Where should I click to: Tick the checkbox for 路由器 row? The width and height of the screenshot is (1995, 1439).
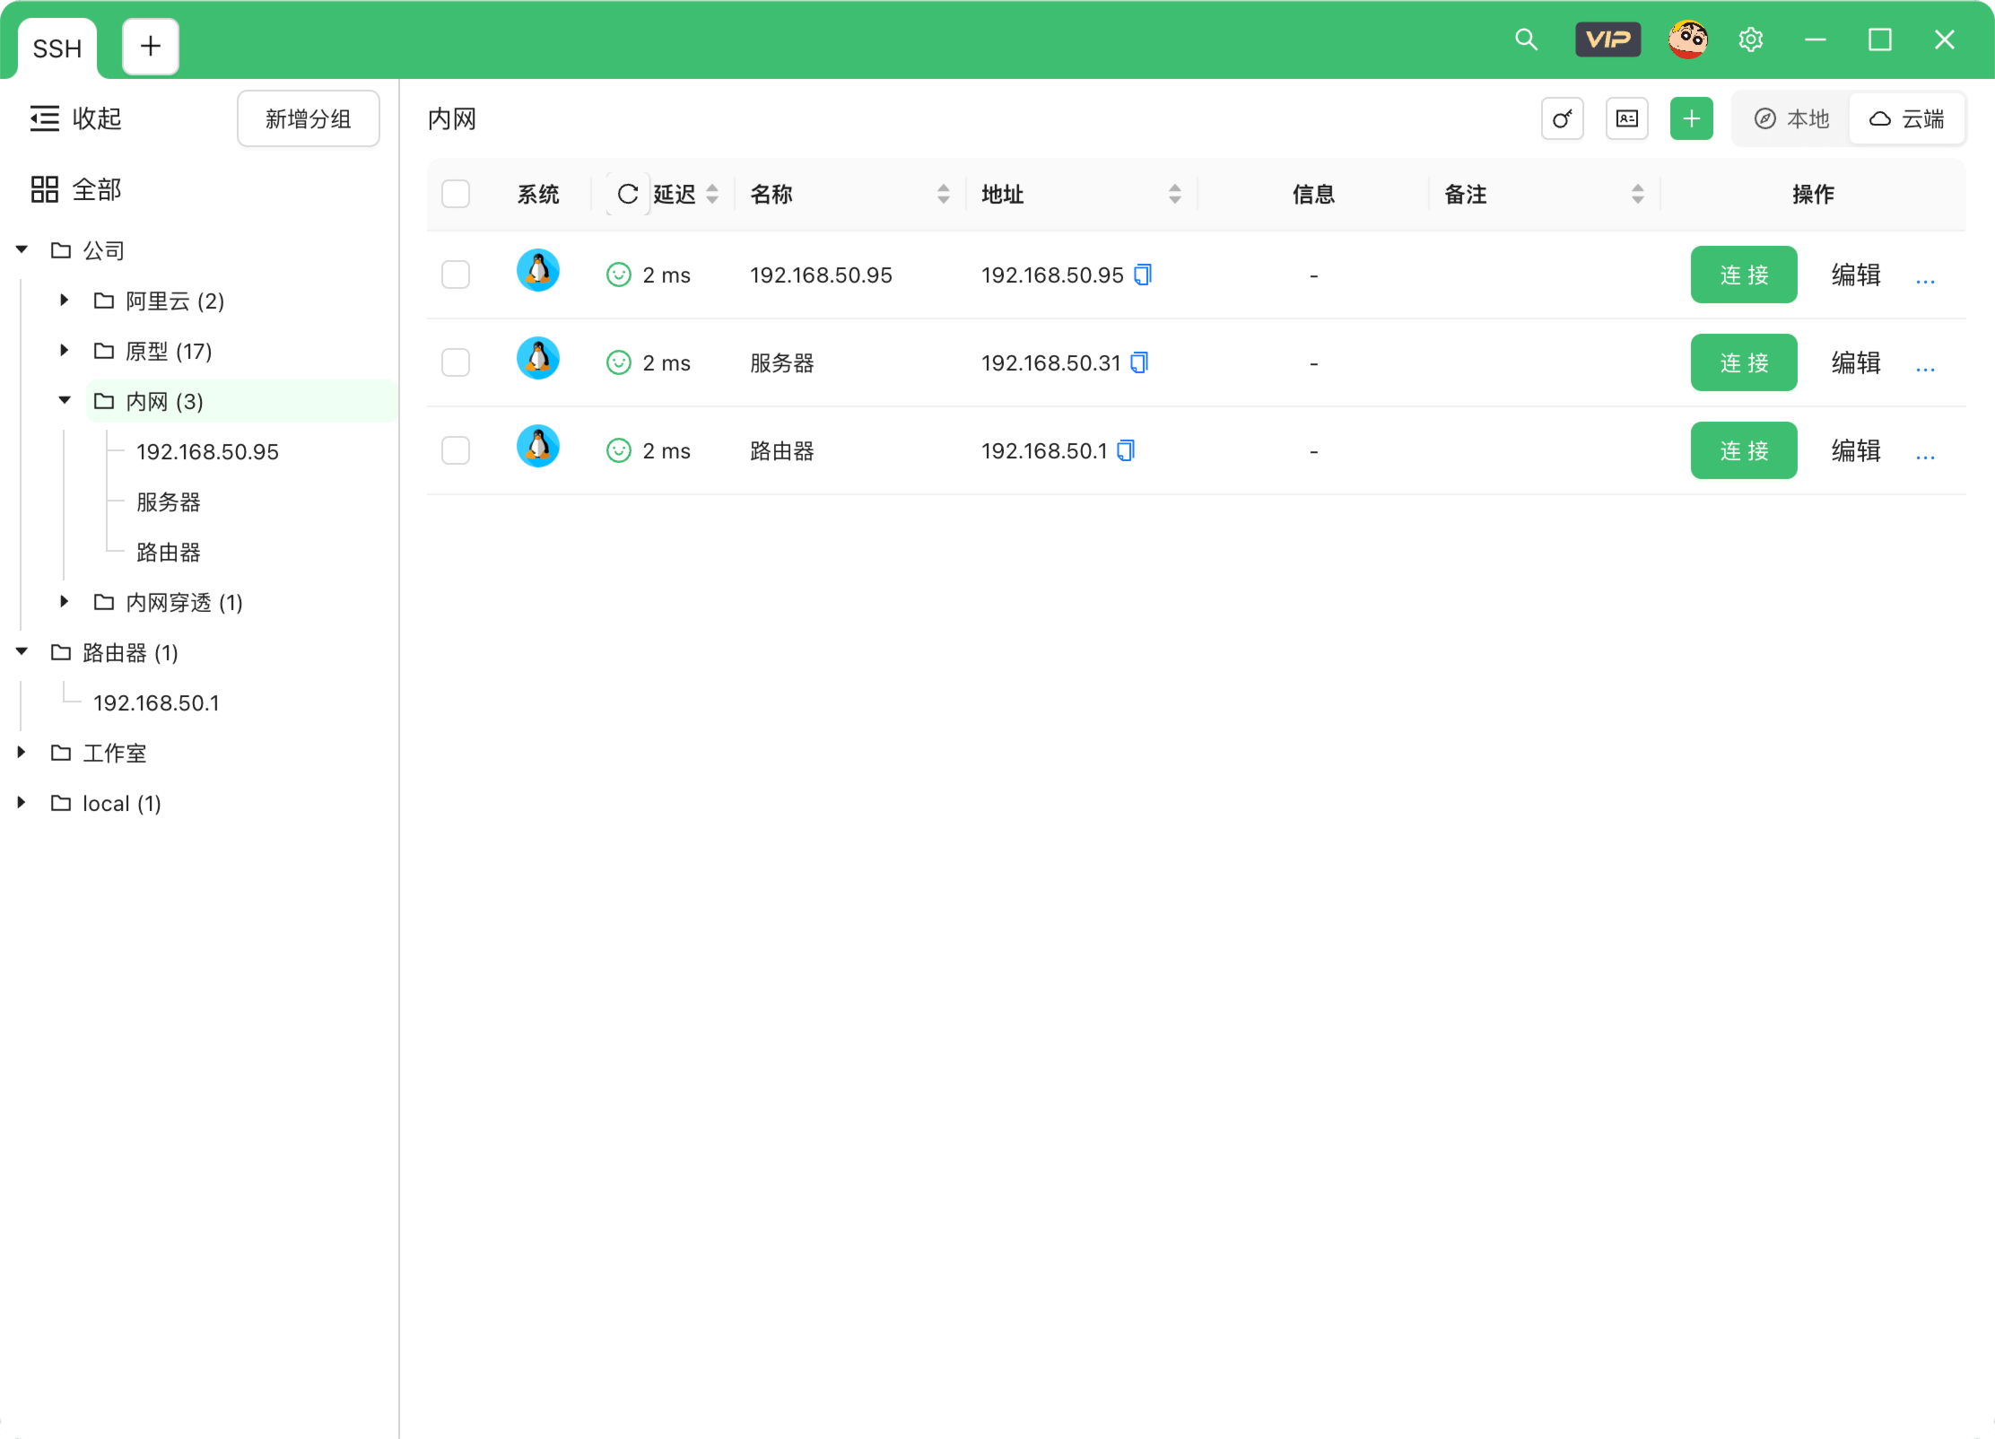(x=456, y=450)
